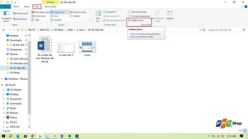
Task: Open the Options button
Action: (170, 16)
